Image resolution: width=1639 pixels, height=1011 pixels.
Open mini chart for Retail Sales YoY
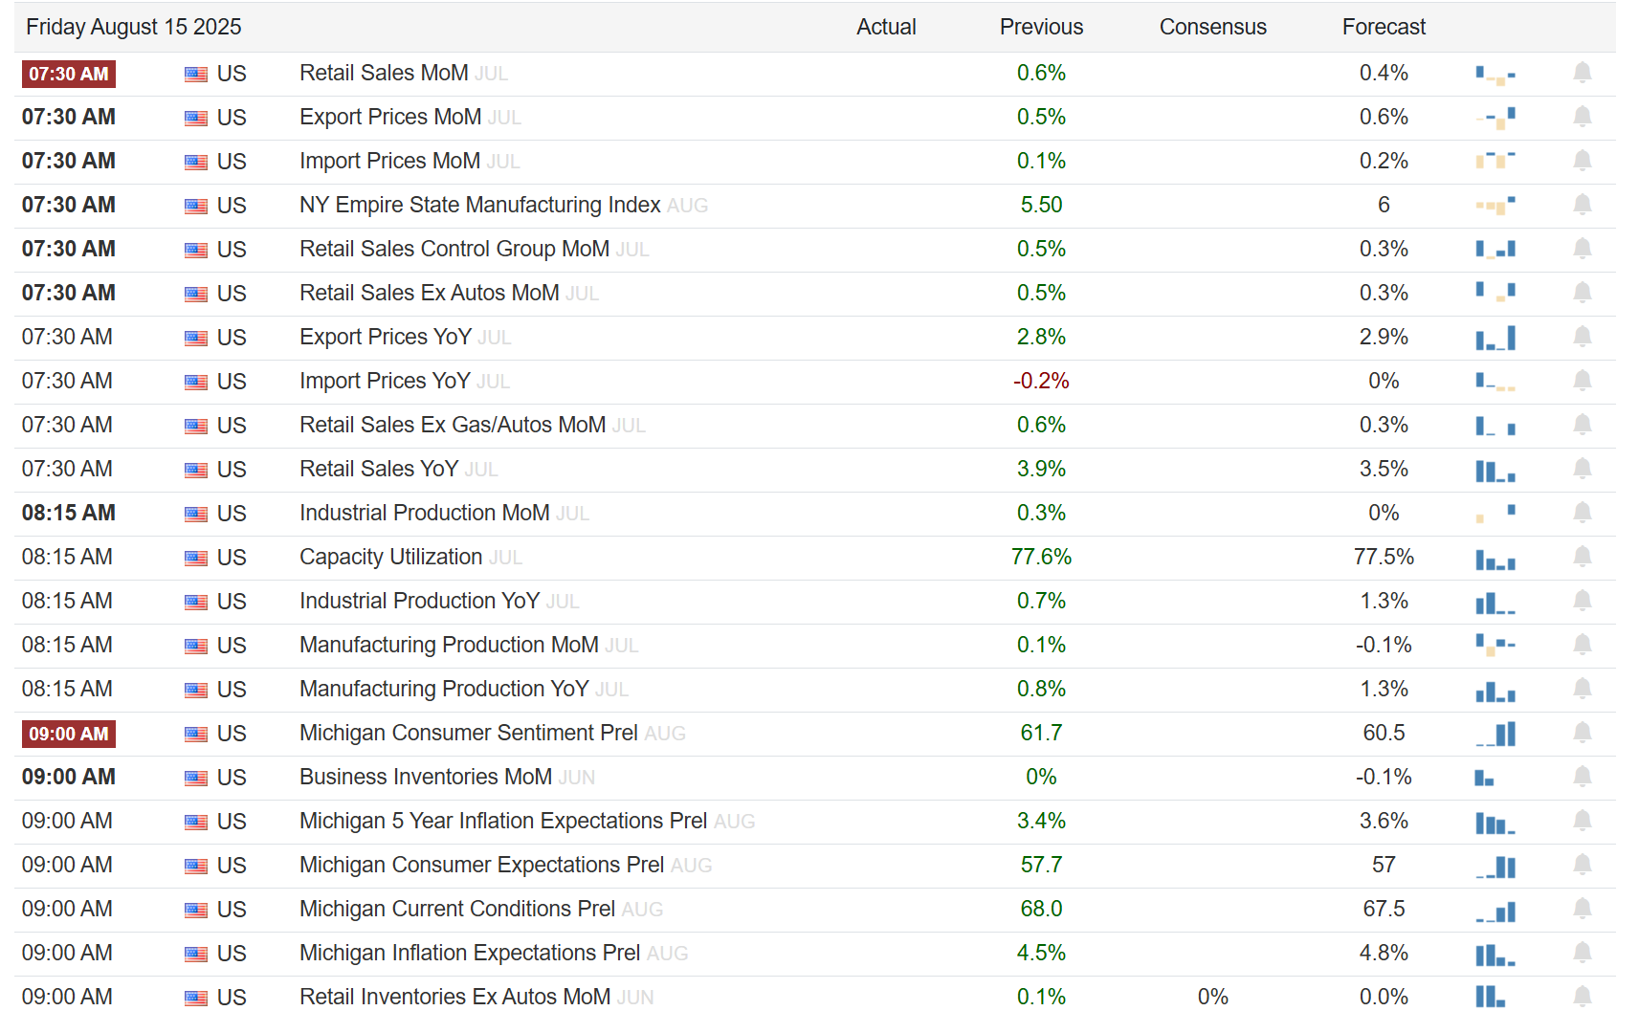tap(1495, 470)
